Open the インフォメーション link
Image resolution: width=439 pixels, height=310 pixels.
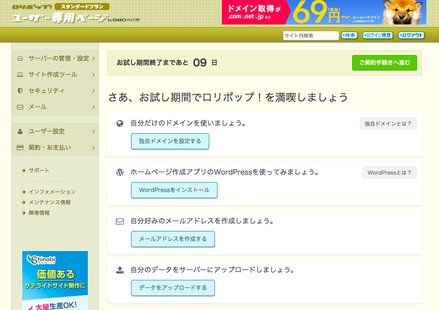tap(52, 192)
